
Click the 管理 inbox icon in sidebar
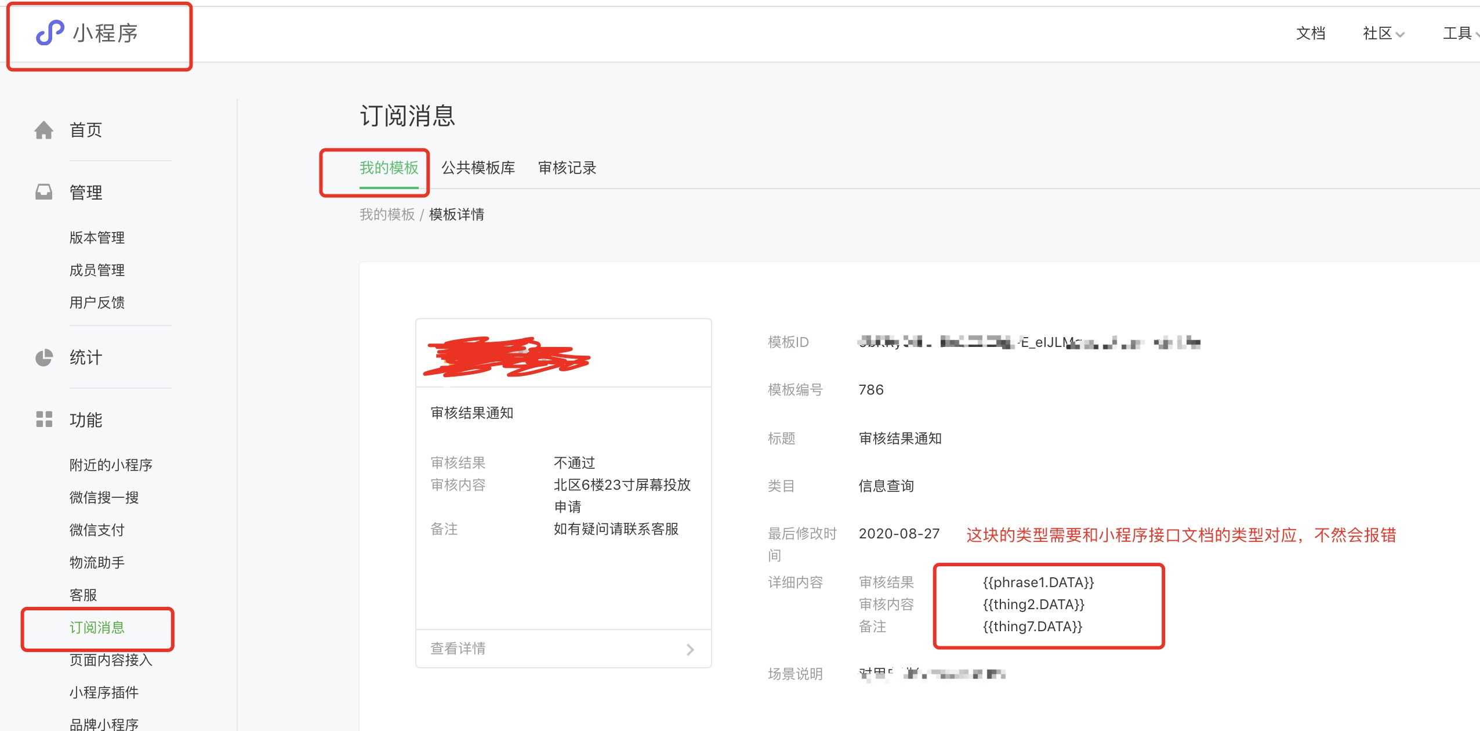coord(43,190)
